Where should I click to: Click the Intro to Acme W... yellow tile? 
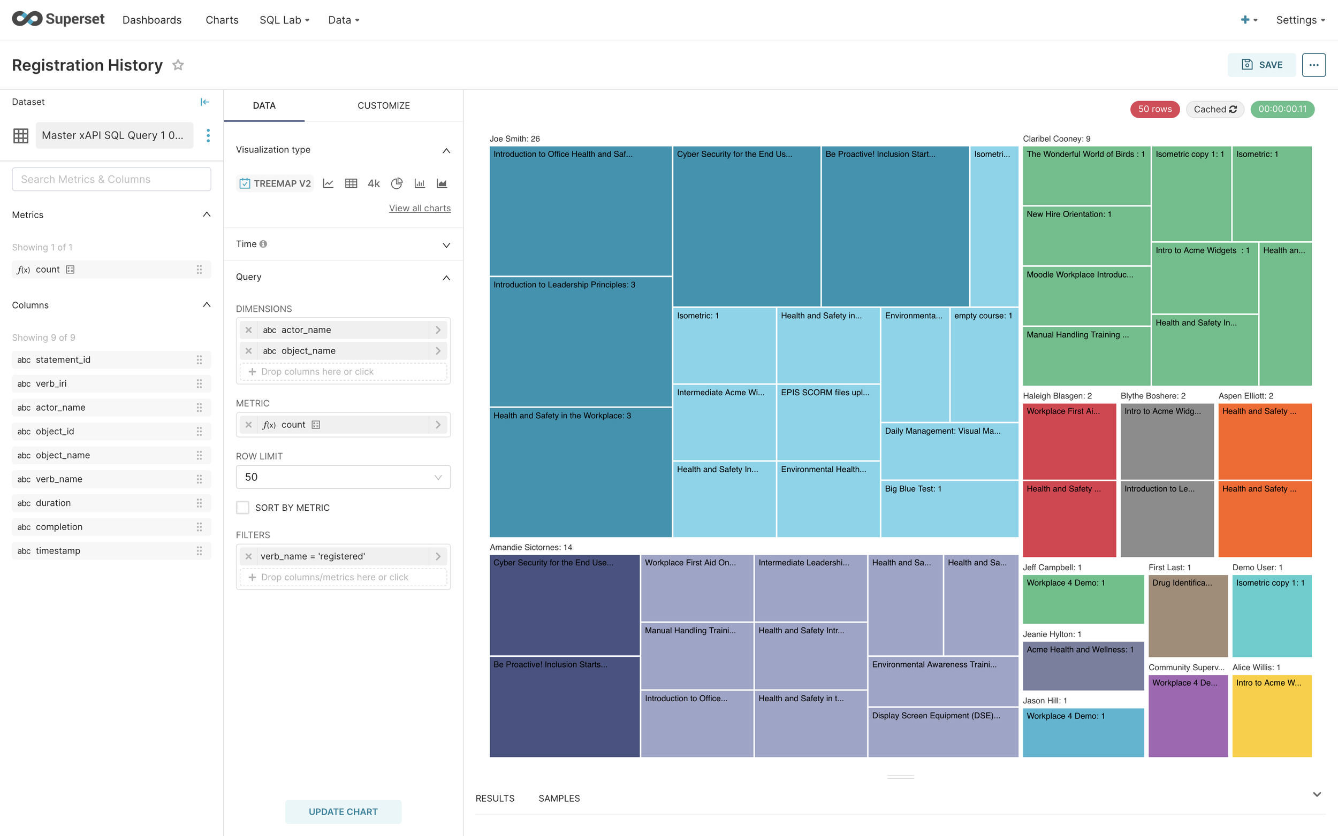[1272, 716]
